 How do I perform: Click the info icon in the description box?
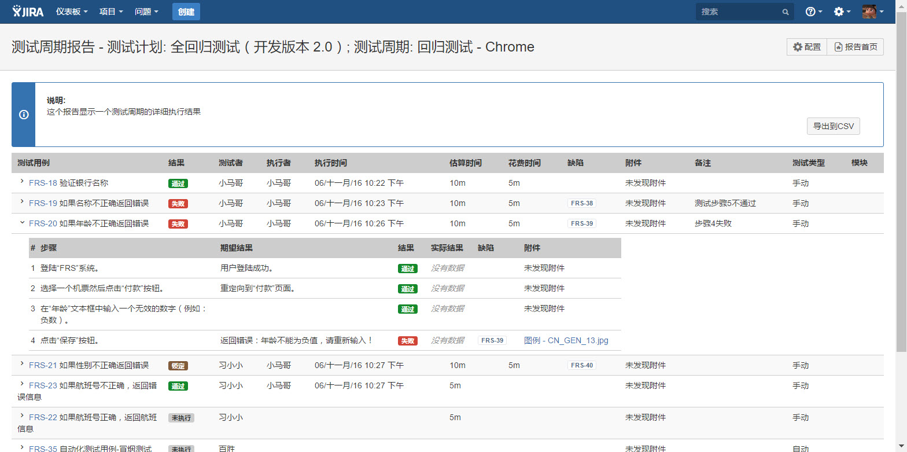(24, 115)
